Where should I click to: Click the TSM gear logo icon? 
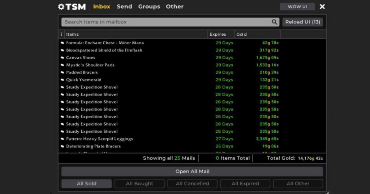(x=61, y=7)
